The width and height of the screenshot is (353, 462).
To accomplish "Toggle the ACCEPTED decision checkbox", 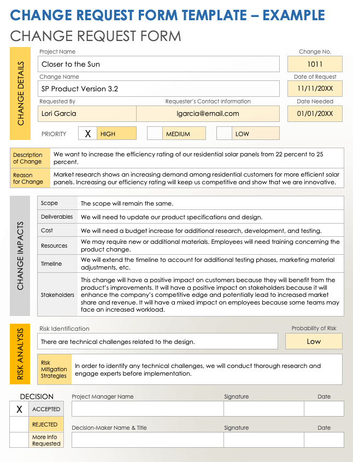I will pos(19,409).
